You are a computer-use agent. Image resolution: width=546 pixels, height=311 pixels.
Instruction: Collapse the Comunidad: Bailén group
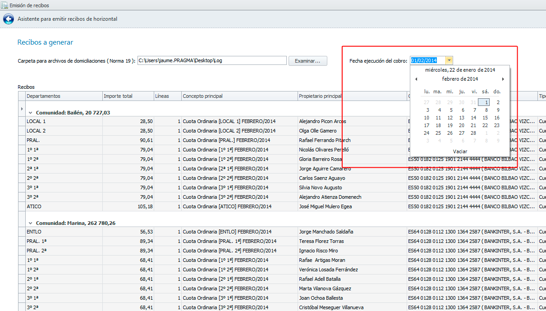click(30, 113)
